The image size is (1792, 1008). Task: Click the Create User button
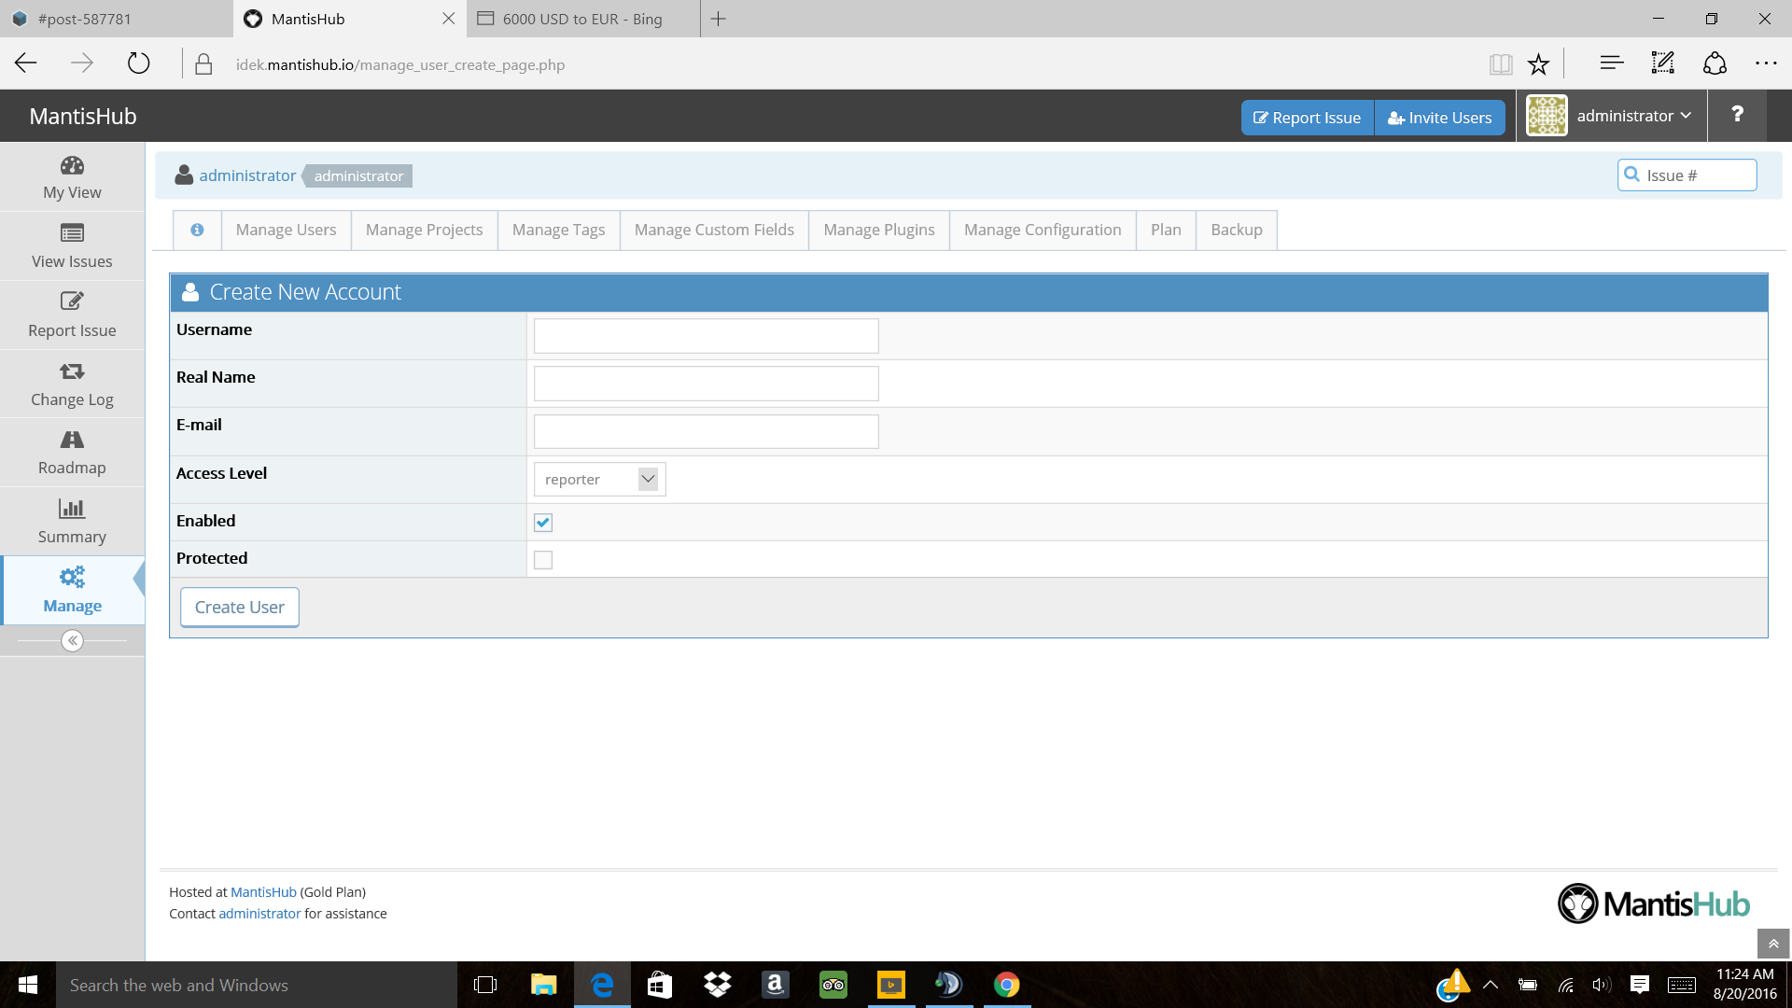tap(239, 608)
